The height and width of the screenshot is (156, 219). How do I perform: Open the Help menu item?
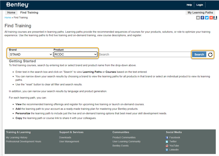click(x=189, y=5)
